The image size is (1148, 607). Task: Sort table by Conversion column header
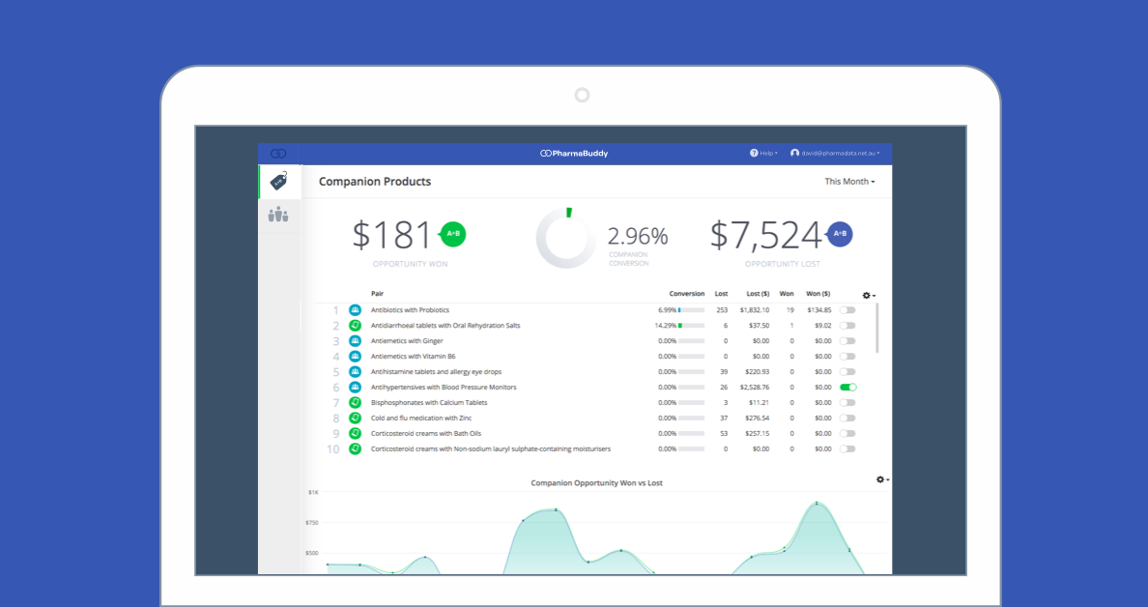pos(687,294)
